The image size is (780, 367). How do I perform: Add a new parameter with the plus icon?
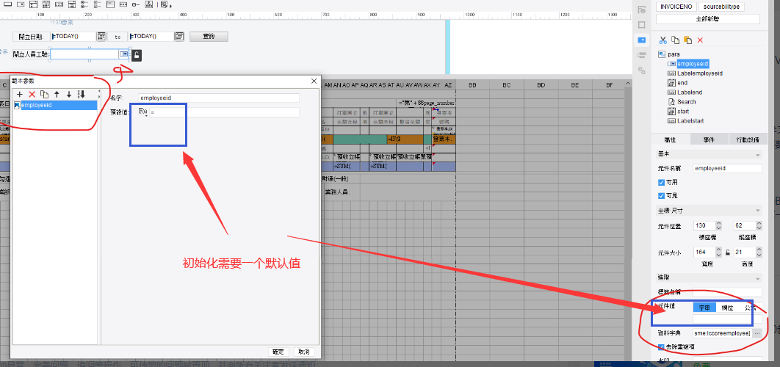(x=20, y=95)
